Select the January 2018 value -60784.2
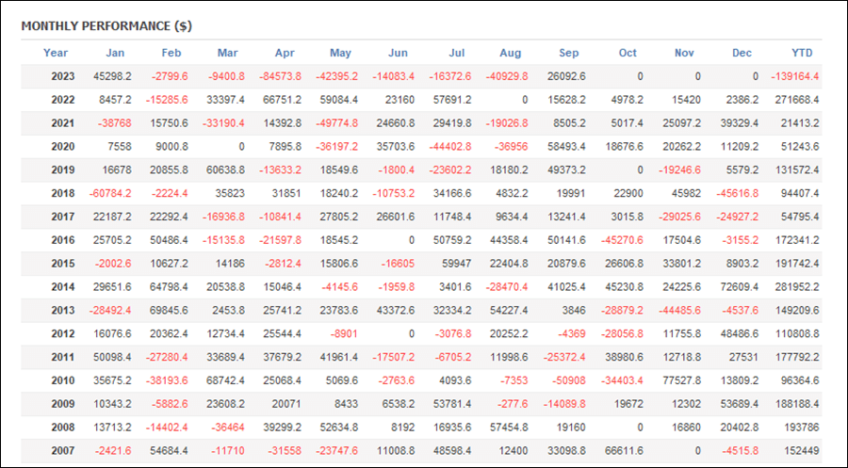The height and width of the screenshot is (468, 848). coord(110,193)
